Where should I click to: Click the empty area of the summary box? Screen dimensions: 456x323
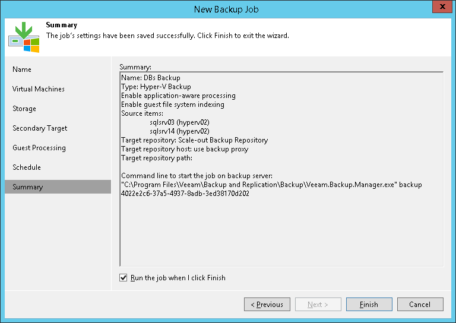281,232
